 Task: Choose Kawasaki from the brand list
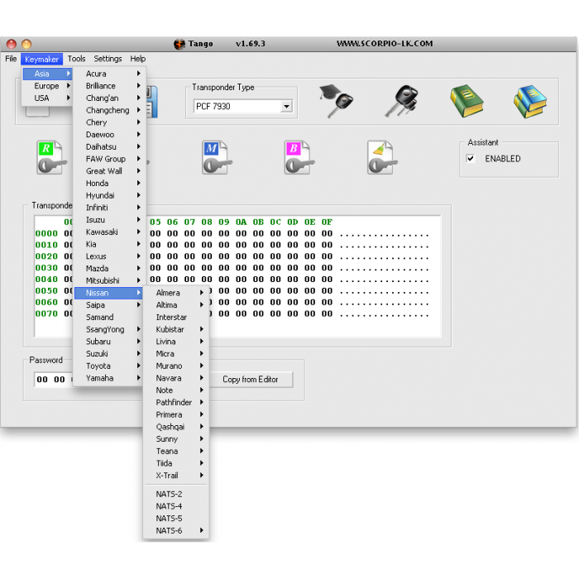tap(110, 232)
